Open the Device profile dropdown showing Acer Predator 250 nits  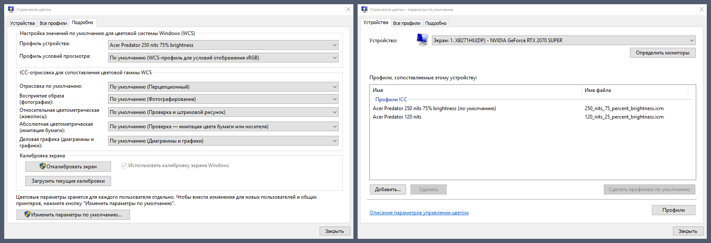click(223, 45)
